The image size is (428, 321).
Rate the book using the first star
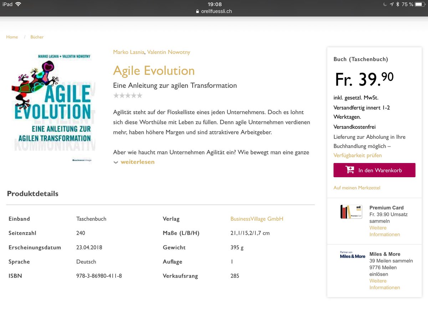click(x=116, y=95)
